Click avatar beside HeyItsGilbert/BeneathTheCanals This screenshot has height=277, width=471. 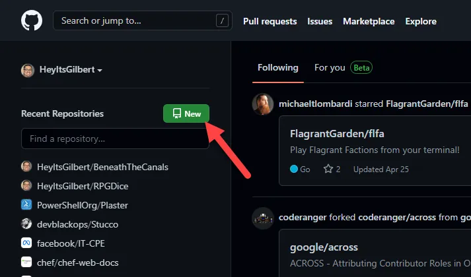pos(26,166)
